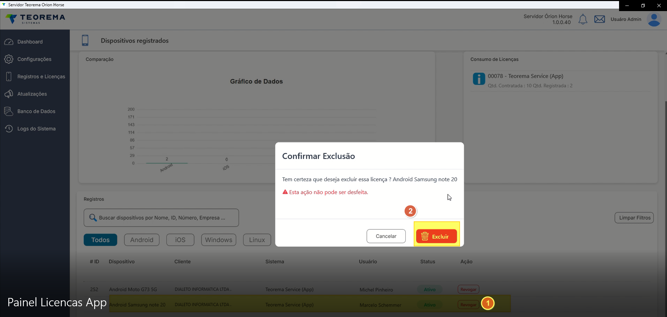Revoke license for Android Moto G73 5G

[468, 289]
